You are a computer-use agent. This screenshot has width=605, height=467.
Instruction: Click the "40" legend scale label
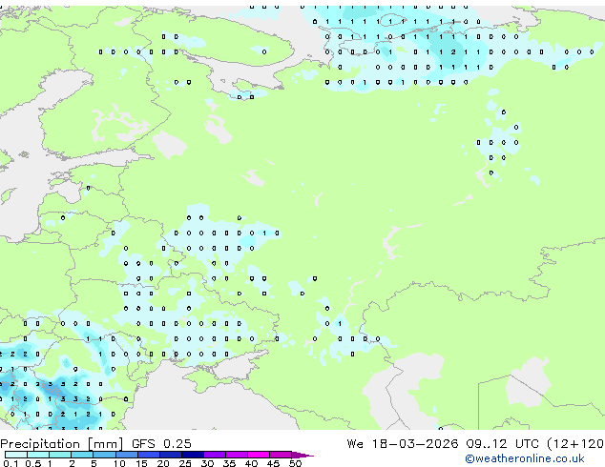(x=251, y=463)
